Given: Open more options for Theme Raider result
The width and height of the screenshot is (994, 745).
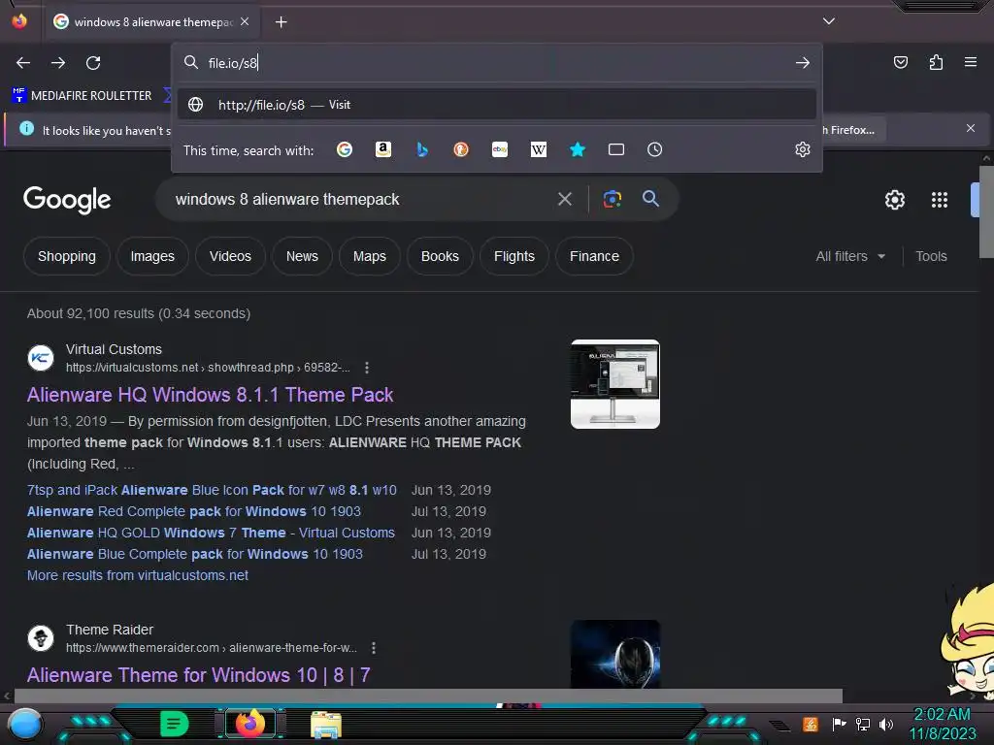Looking at the screenshot, I should coord(374,648).
